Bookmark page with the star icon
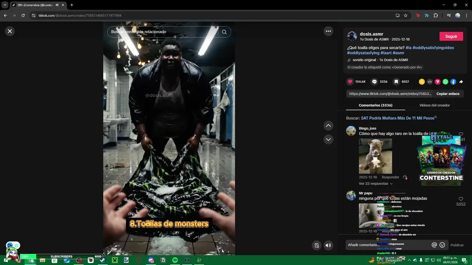 pyautogui.click(x=406, y=15)
